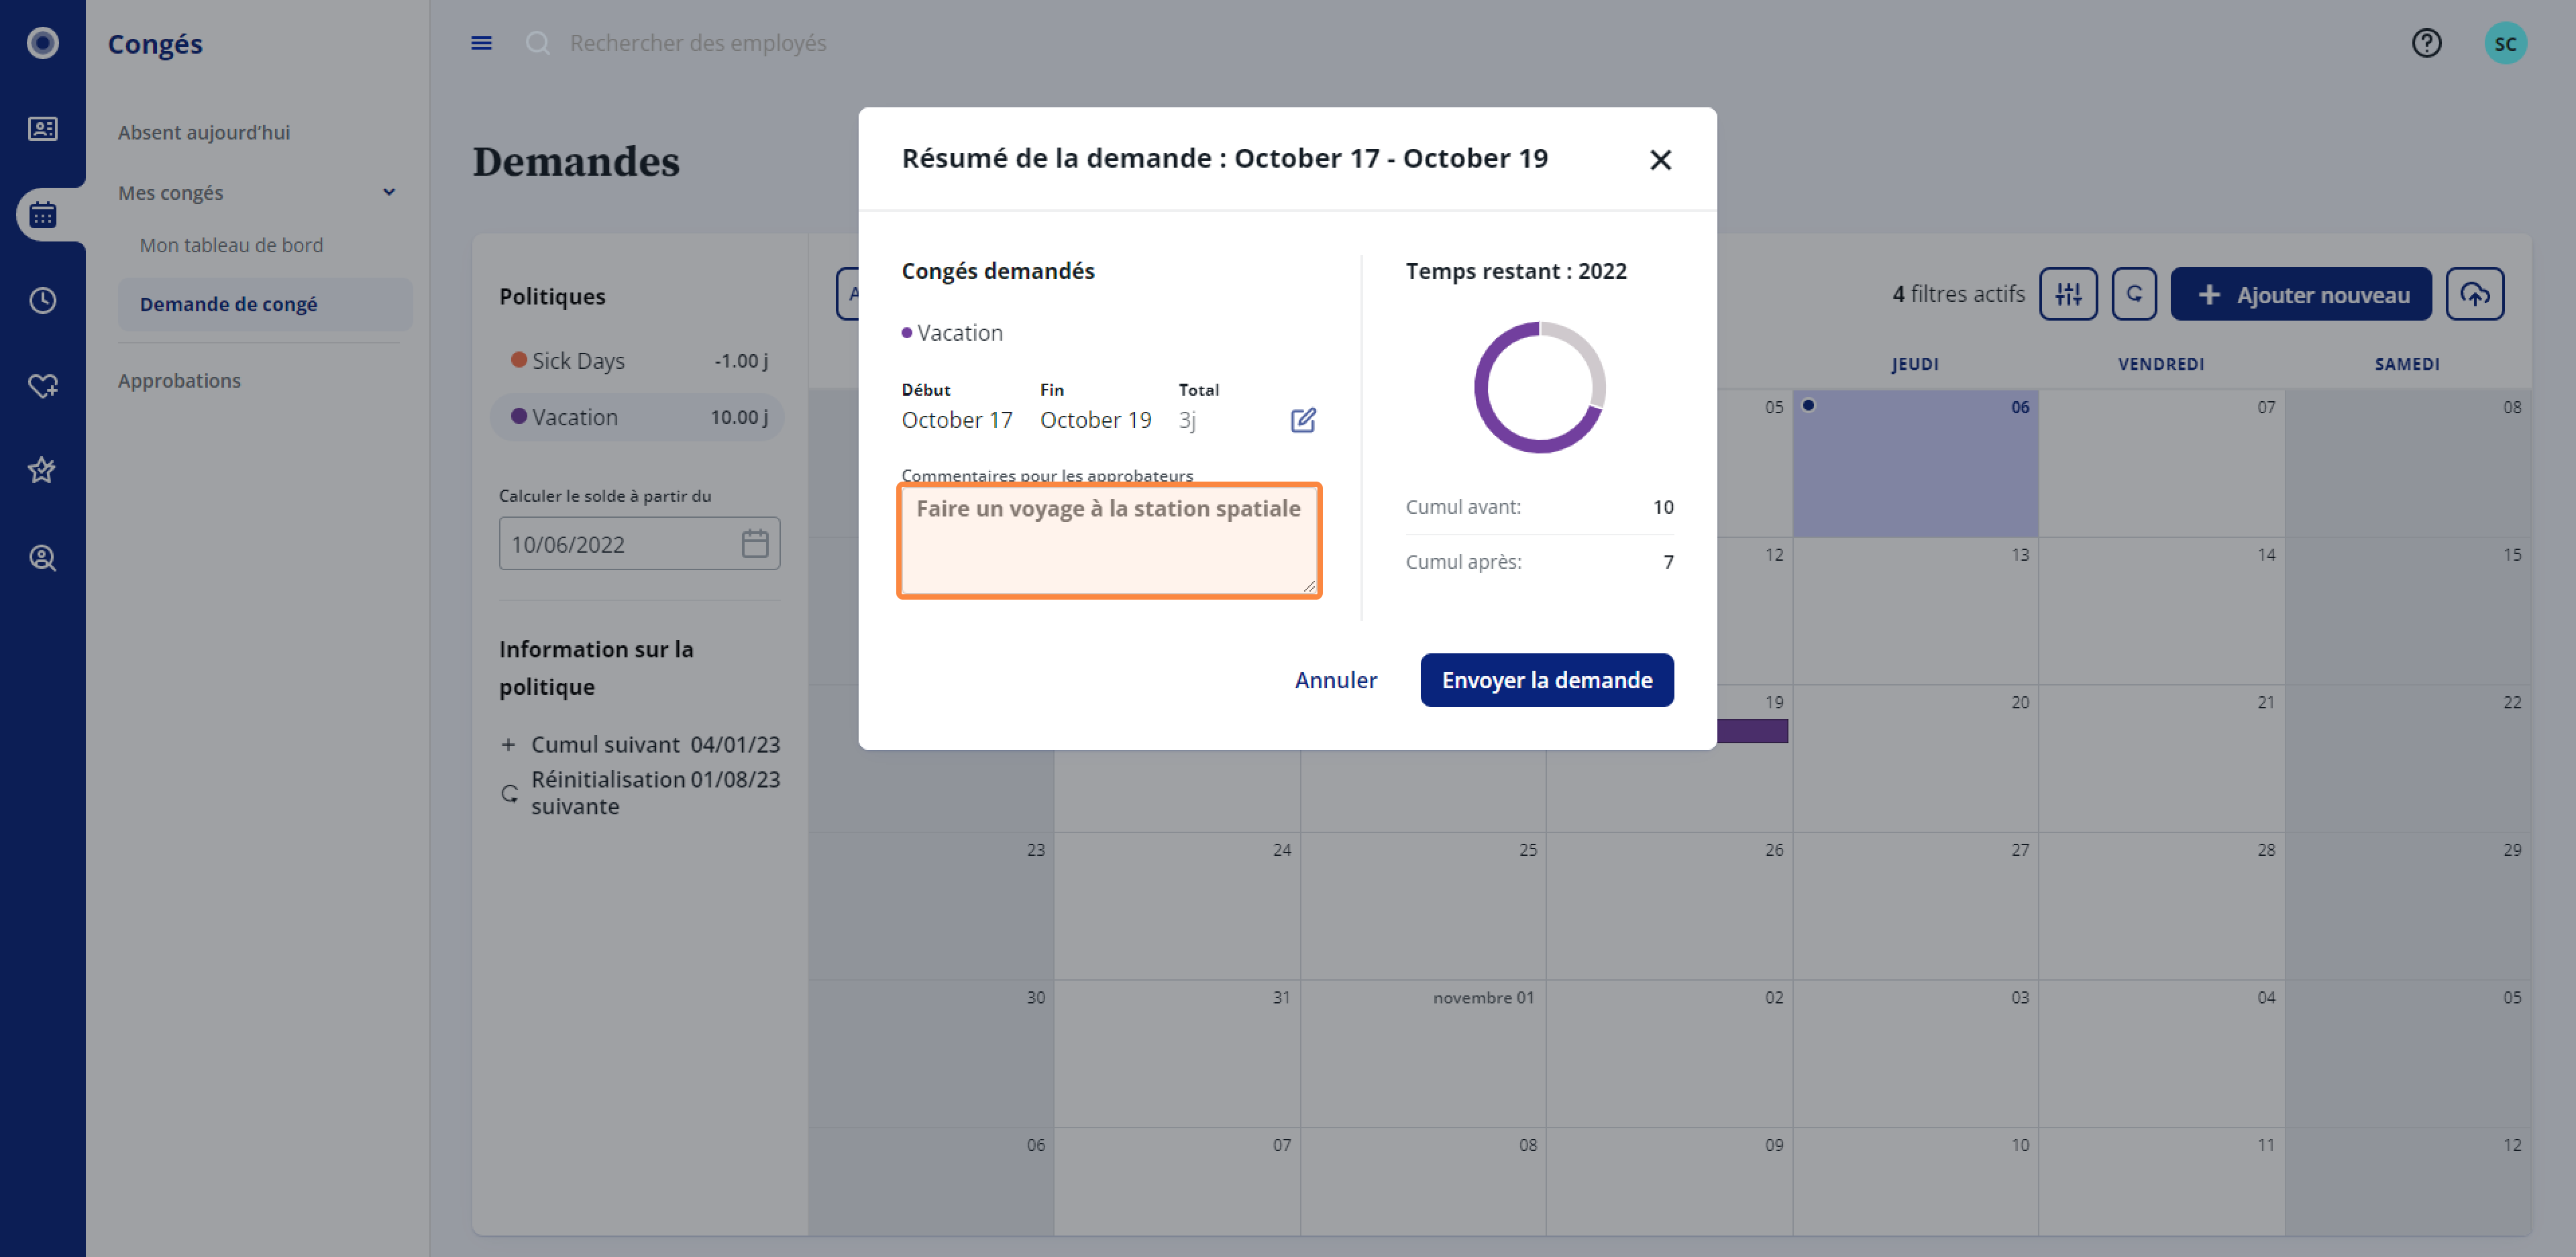The height and width of the screenshot is (1257, 2576).
Task: Click the JEUDI column header
Action: 1914,364
